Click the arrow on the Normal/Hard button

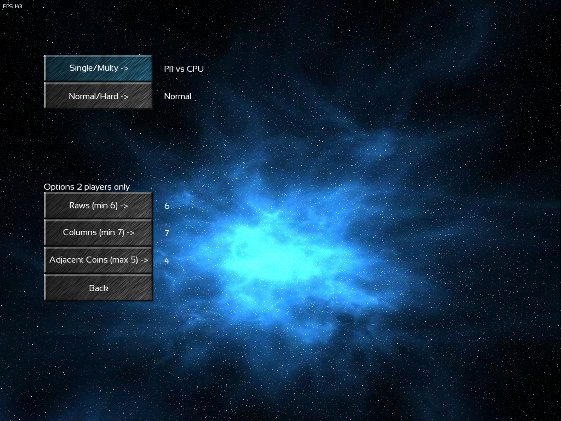[124, 96]
